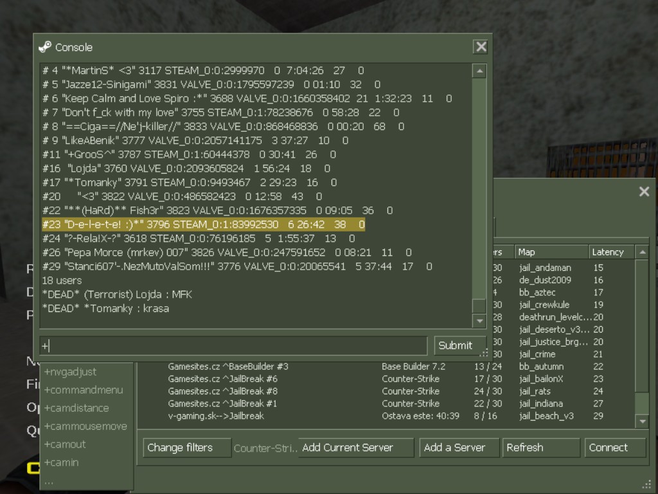Click jail_andaman map entry

point(545,268)
